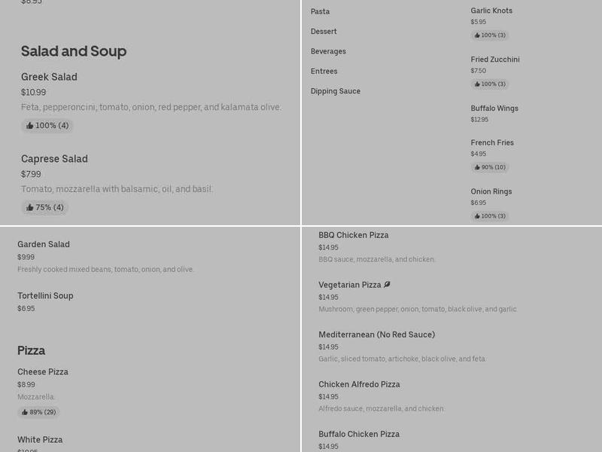Click the thumbs-up icon under French Fries
The height and width of the screenshot is (452, 602).
coord(477,167)
